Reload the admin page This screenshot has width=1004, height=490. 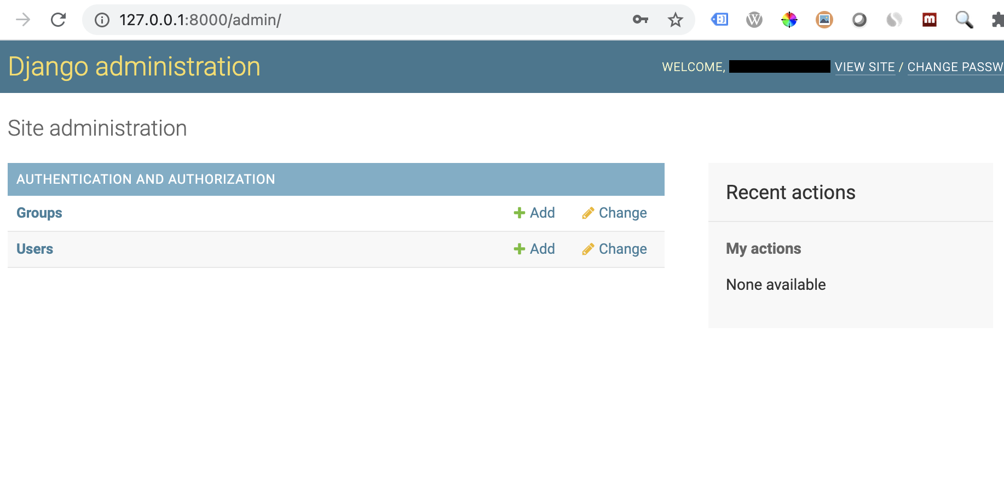tap(58, 20)
